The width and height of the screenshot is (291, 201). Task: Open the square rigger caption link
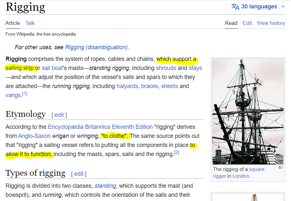[x=239, y=173]
